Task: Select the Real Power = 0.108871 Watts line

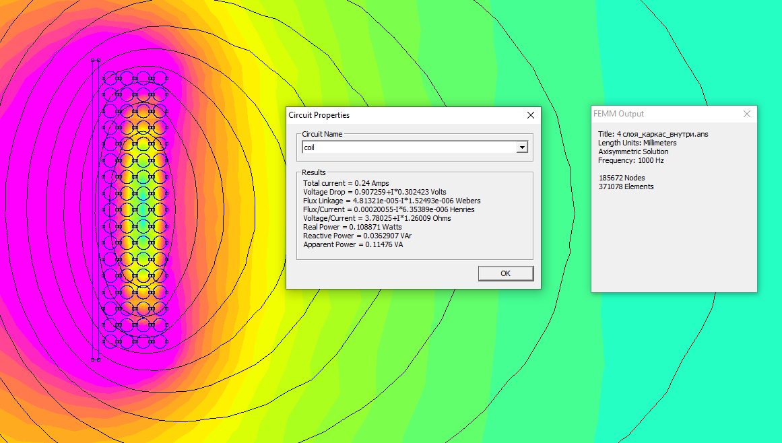Action: pos(352,227)
